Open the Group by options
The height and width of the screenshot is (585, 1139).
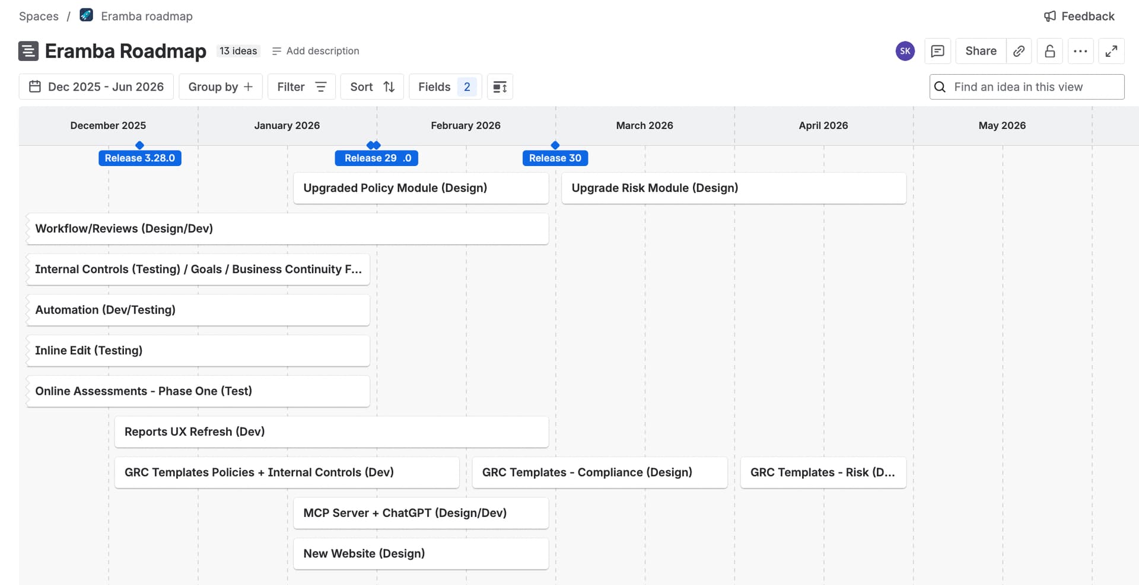click(220, 87)
